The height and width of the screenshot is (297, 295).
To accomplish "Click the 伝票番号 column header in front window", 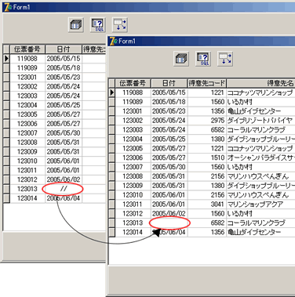I will [x=133, y=83].
